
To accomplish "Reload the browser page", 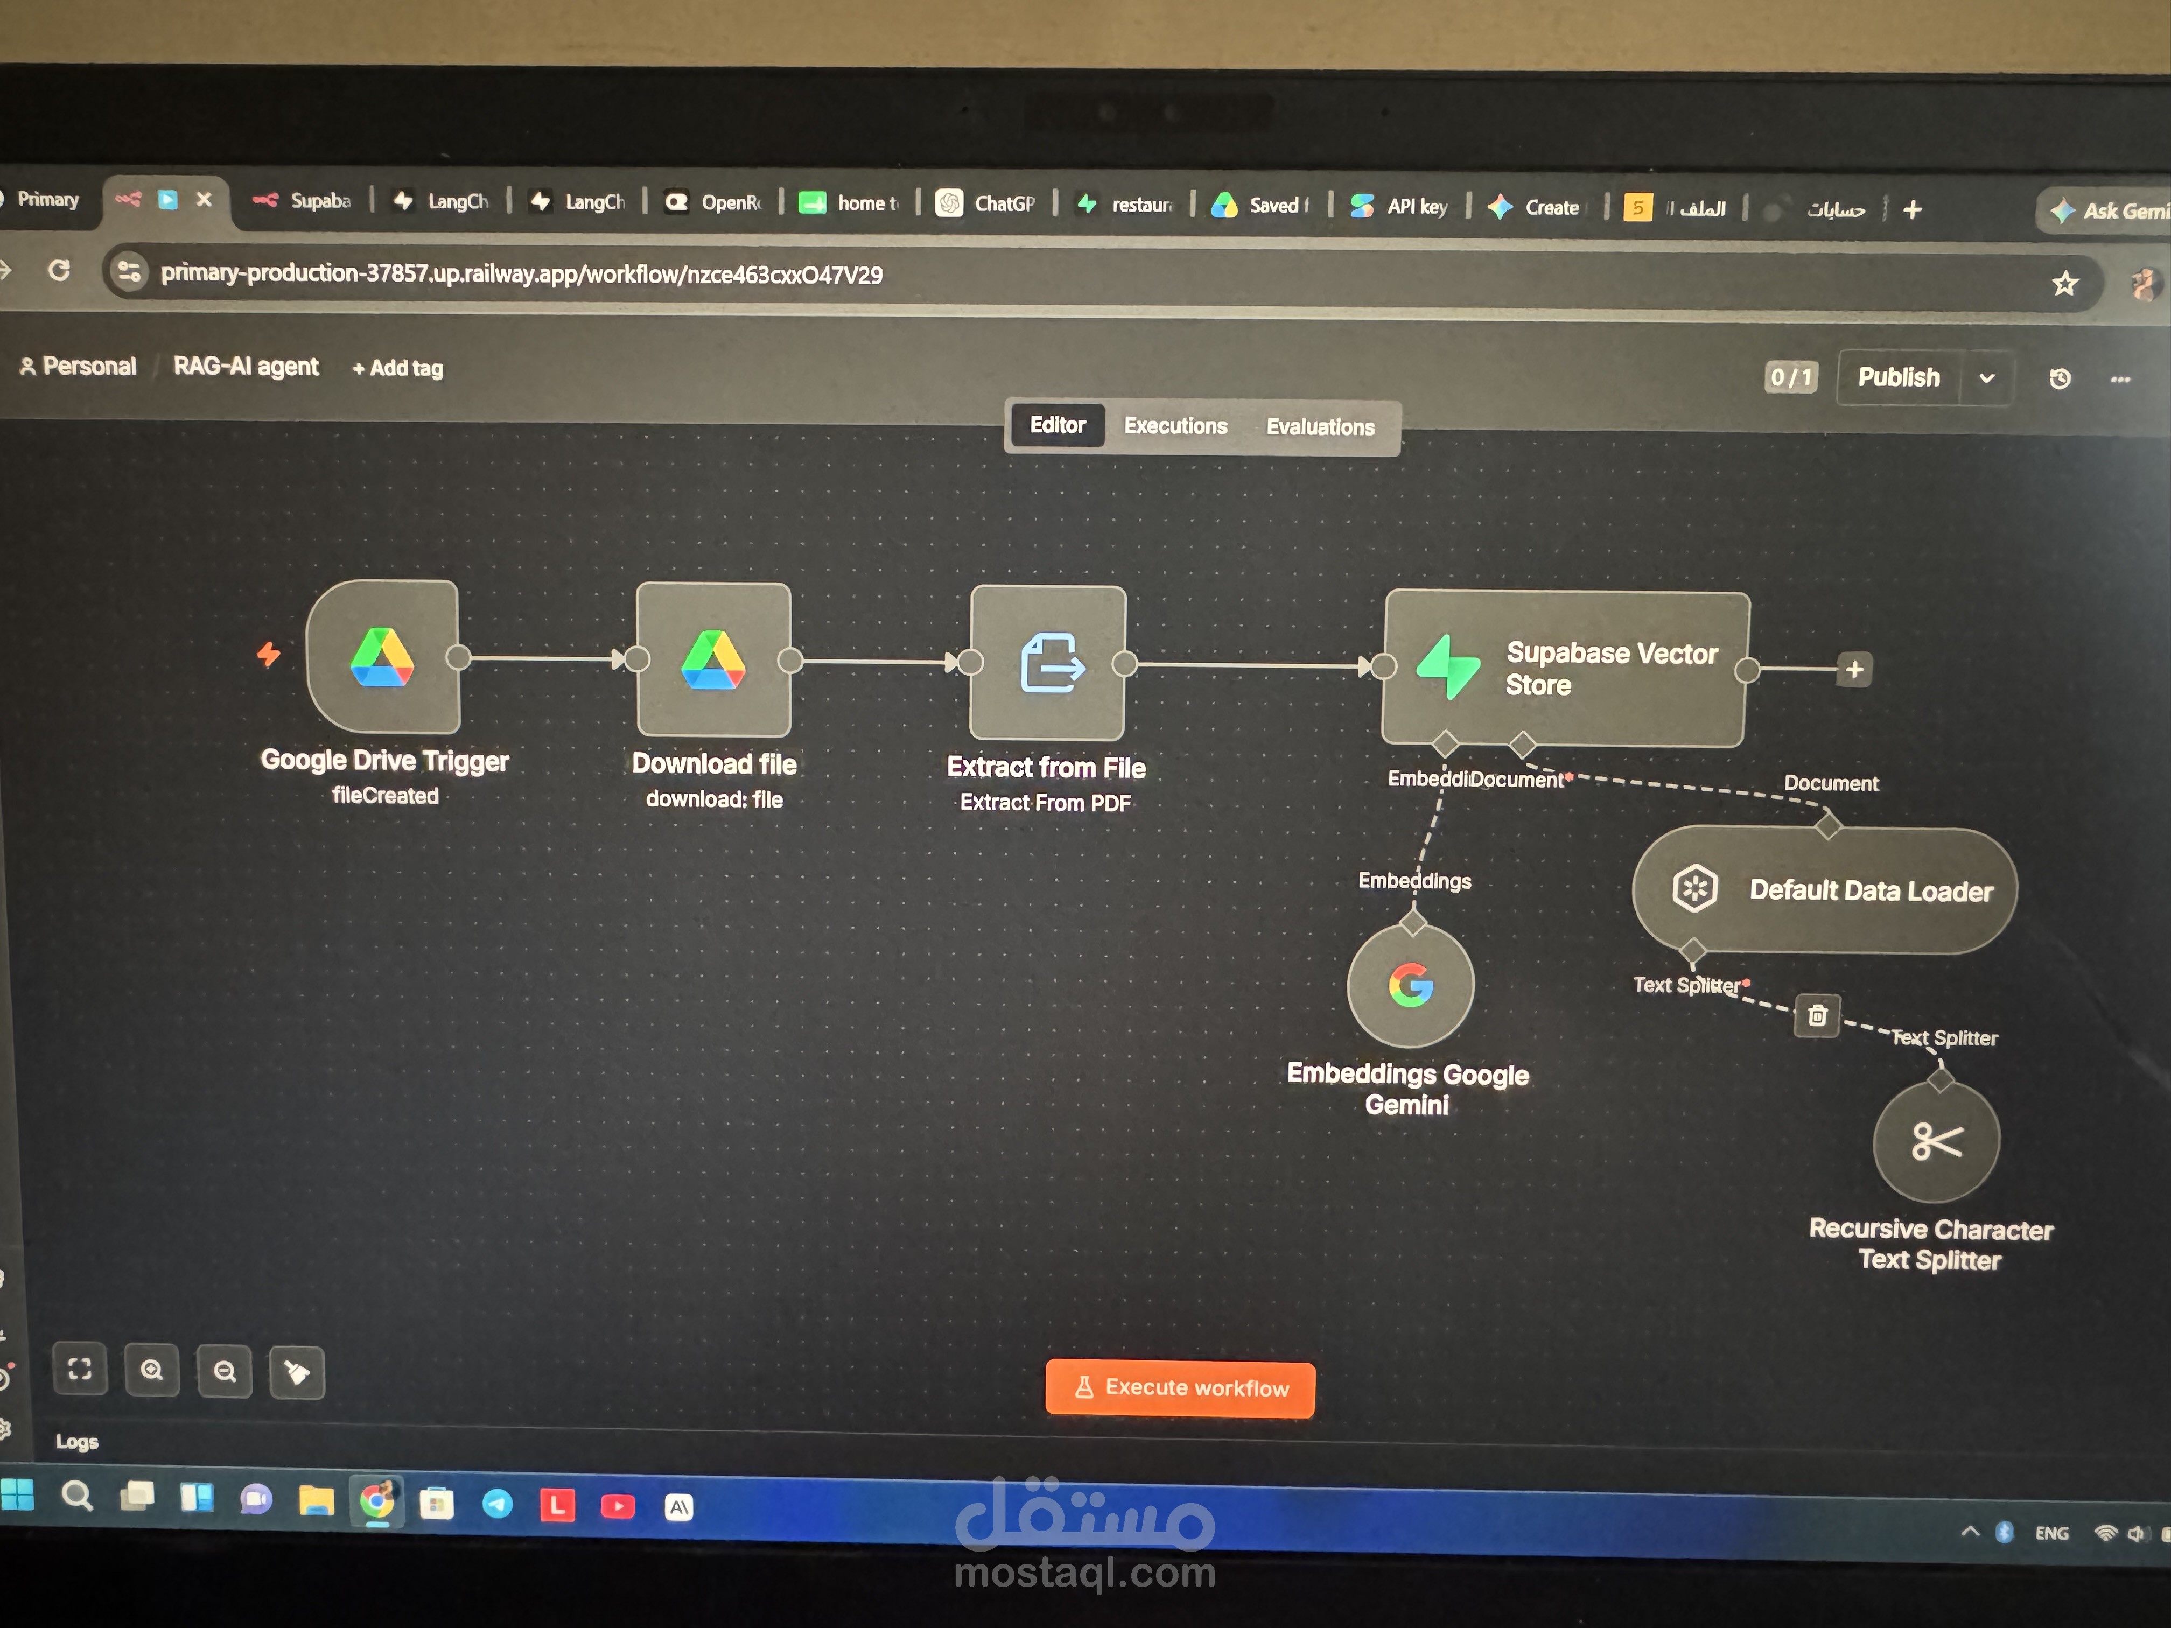I will coord(59,271).
